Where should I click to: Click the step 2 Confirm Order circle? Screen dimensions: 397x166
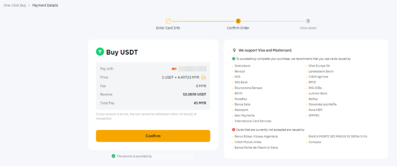tap(238, 21)
